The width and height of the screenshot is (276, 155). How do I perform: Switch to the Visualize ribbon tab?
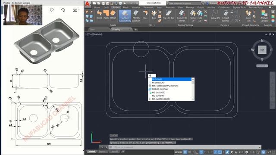coord(136,7)
